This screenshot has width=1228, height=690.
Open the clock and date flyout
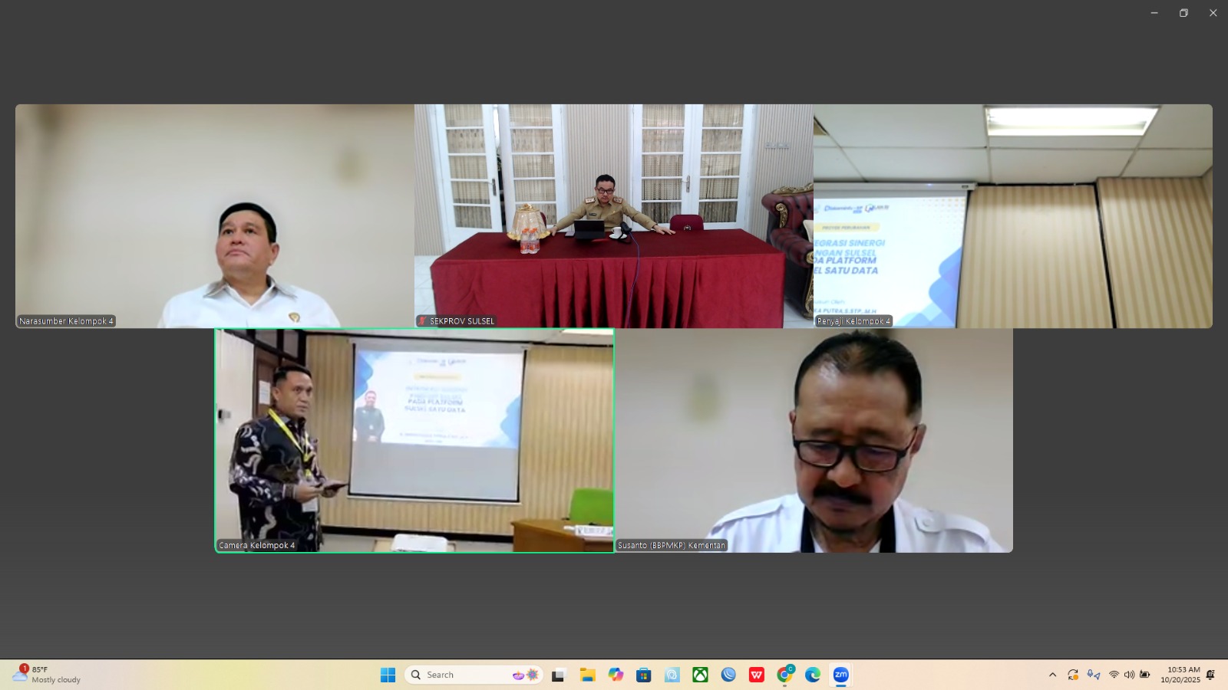1180,675
